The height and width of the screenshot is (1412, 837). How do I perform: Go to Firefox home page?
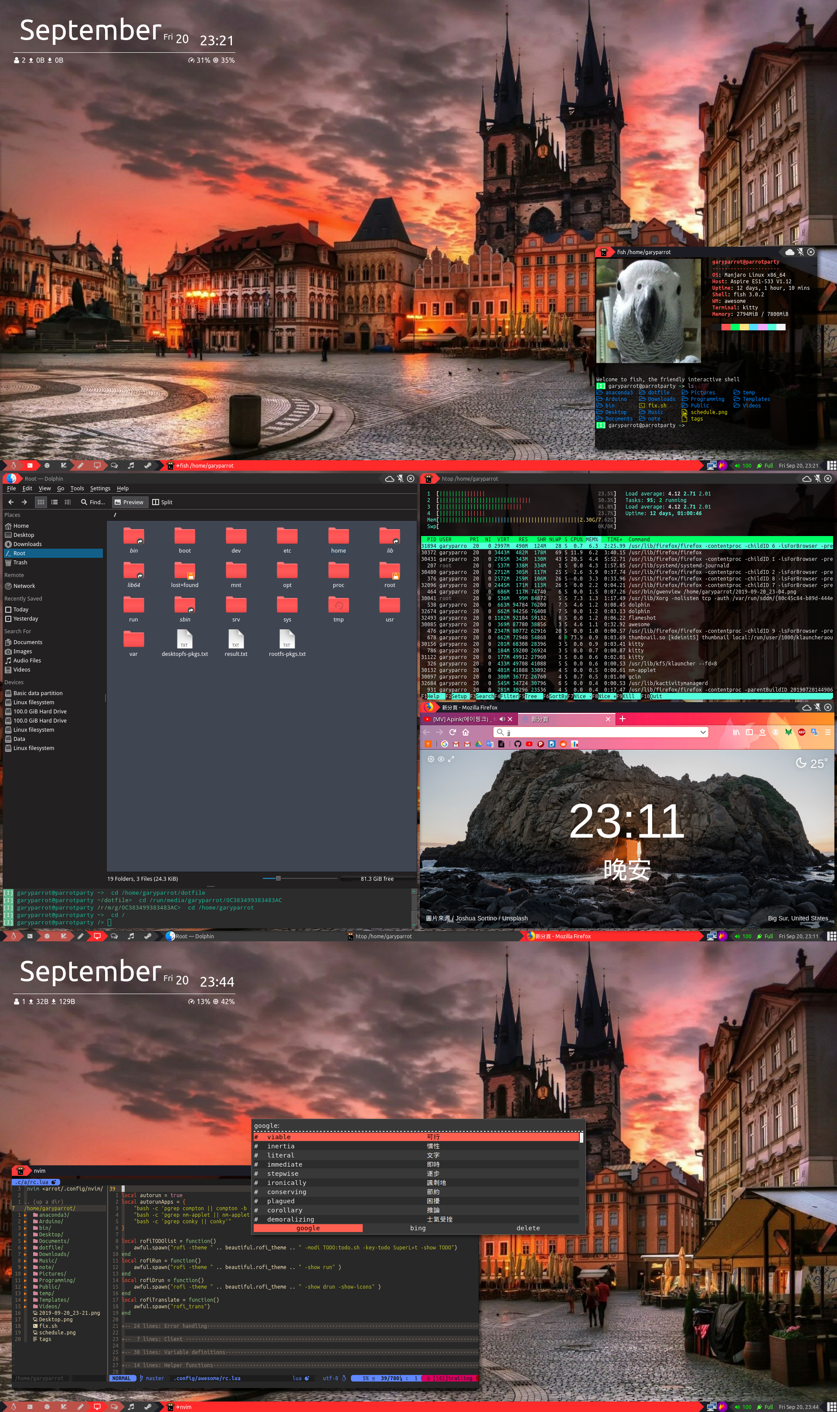(465, 732)
